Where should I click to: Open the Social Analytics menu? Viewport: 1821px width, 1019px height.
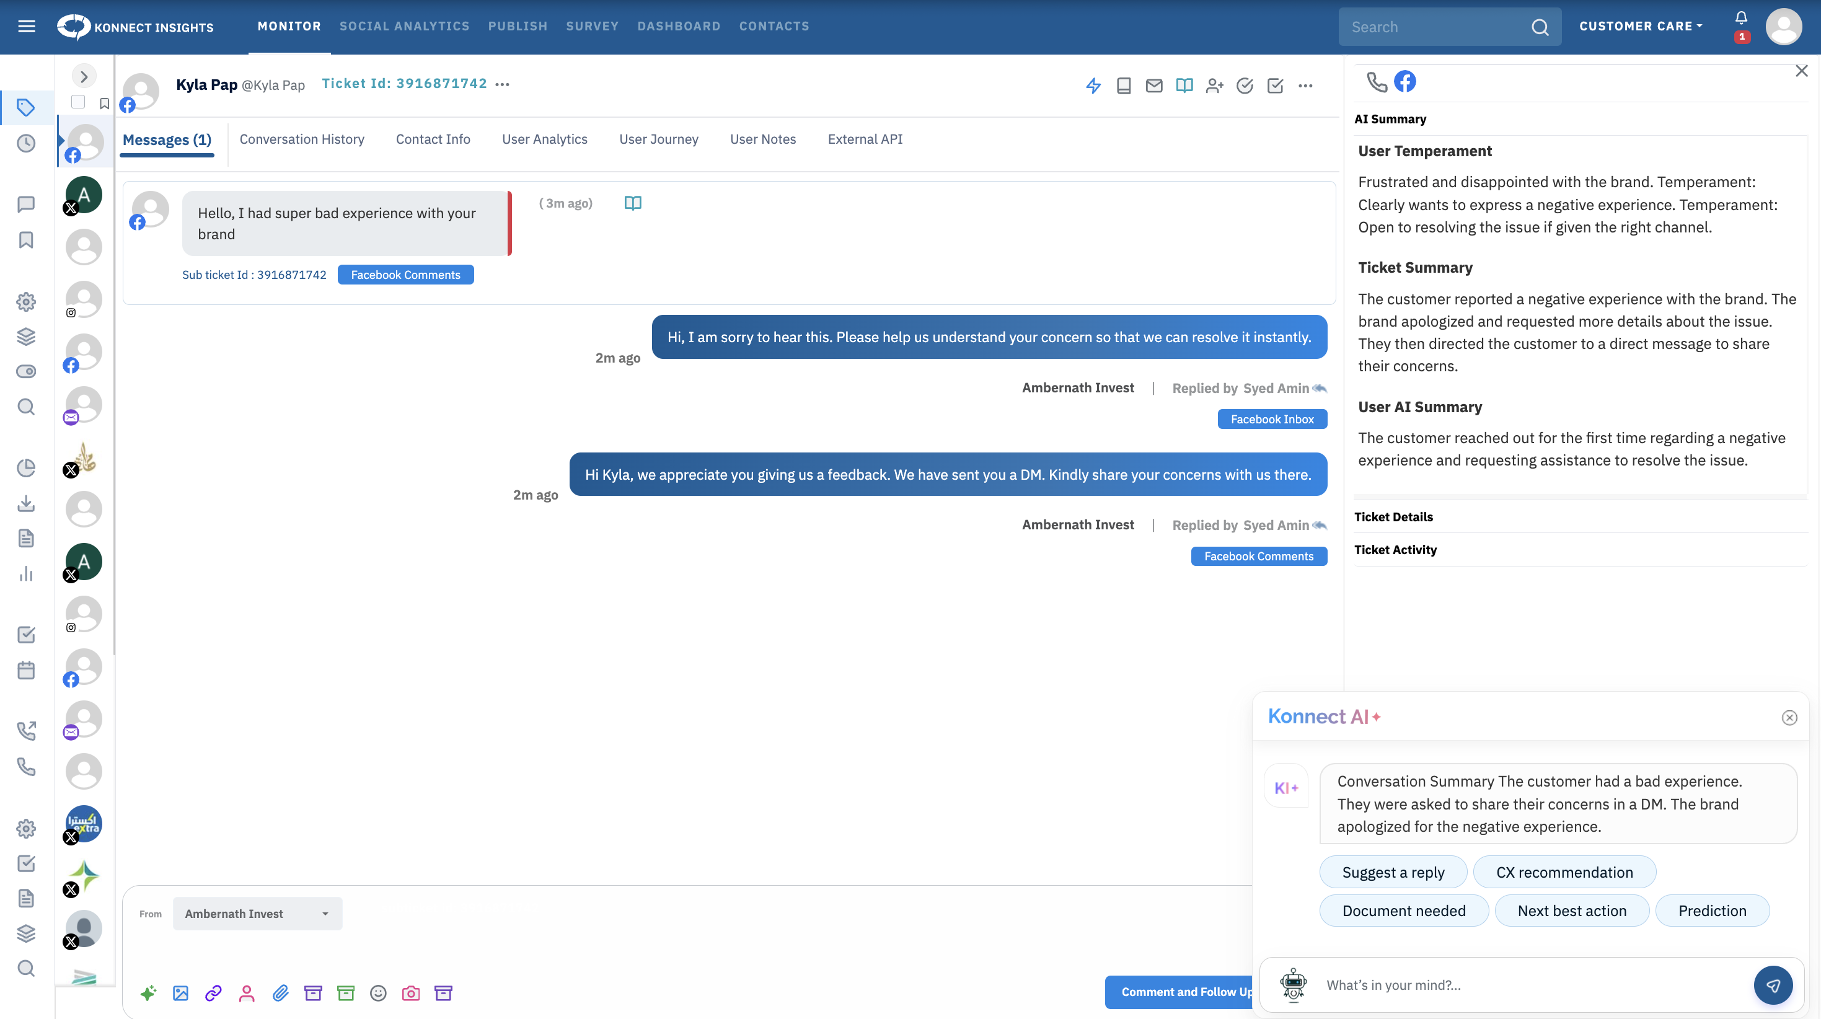pos(403,26)
